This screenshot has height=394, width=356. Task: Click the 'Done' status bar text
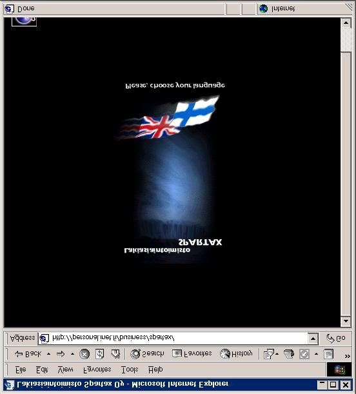(x=26, y=9)
